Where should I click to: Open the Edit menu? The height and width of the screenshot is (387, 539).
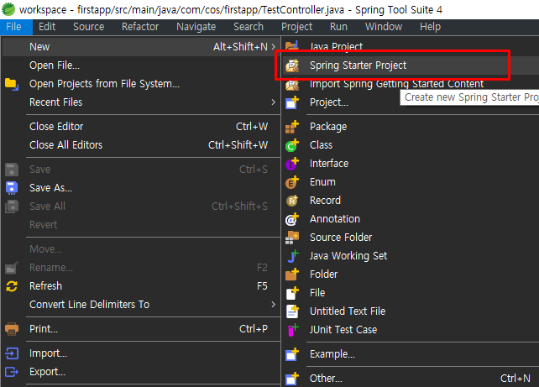click(47, 27)
